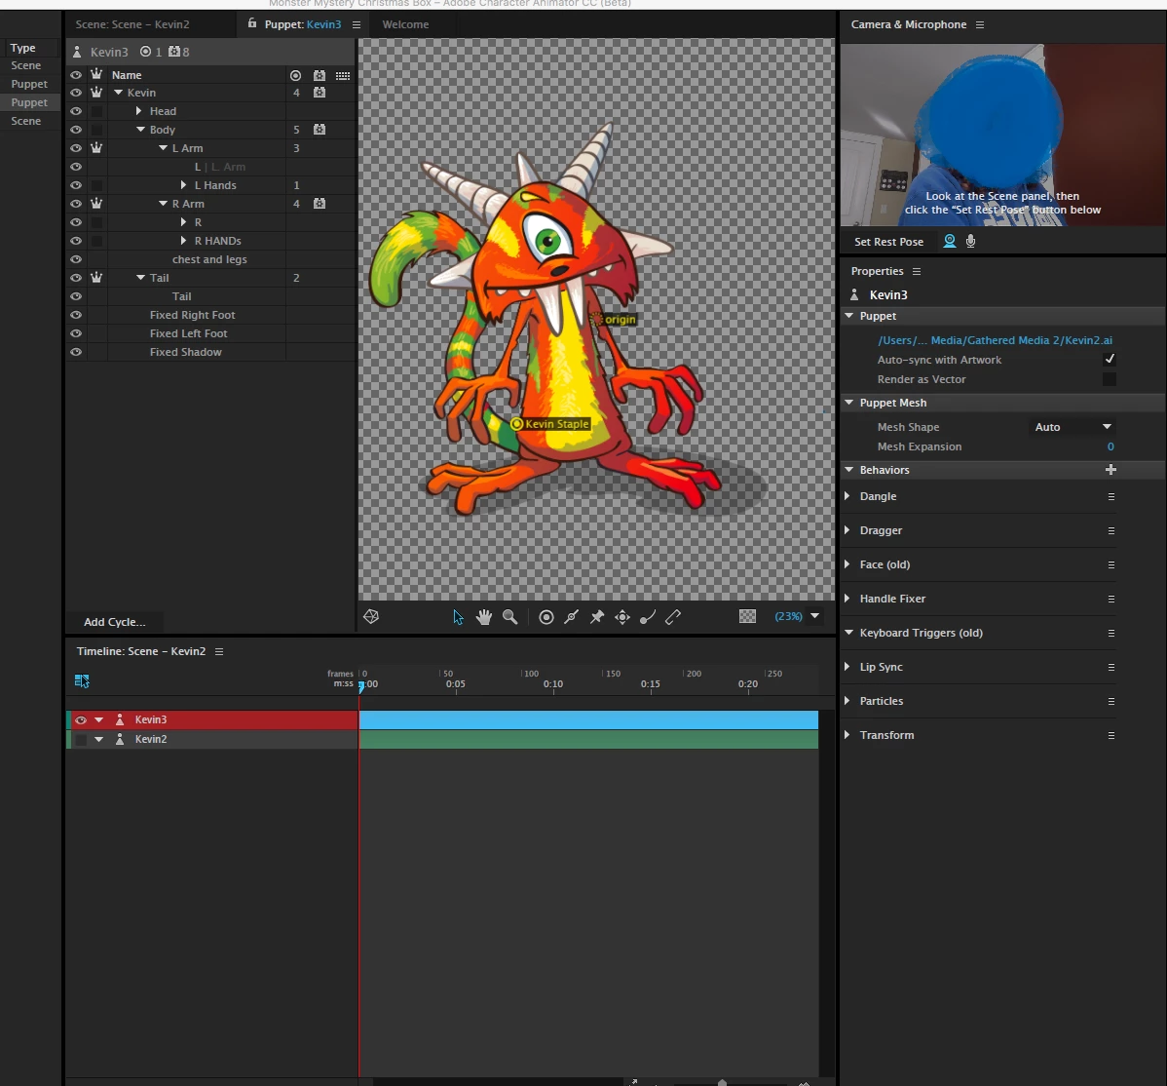This screenshot has height=1086, width=1167.
Task: Click the dotted grid column header icon
Action: [342, 75]
